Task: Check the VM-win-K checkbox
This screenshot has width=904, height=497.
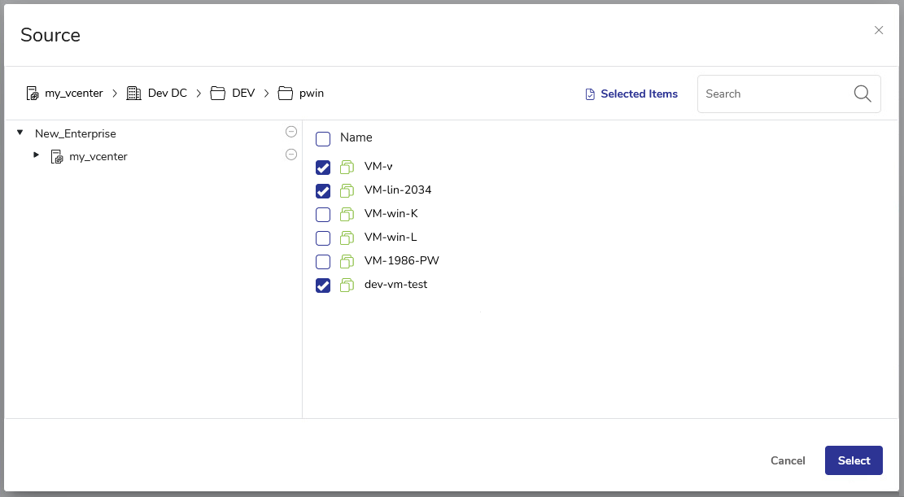Action: 323,215
